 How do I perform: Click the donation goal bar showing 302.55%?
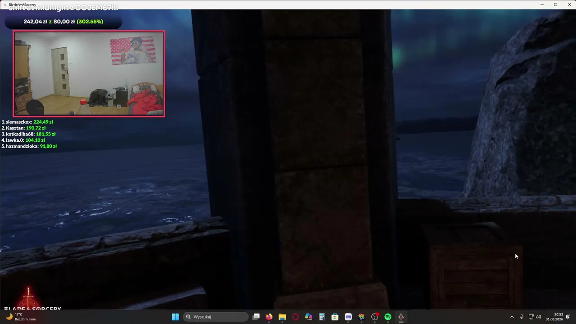coord(63,22)
